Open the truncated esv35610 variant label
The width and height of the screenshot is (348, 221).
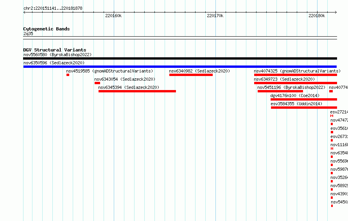pos(339,128)
